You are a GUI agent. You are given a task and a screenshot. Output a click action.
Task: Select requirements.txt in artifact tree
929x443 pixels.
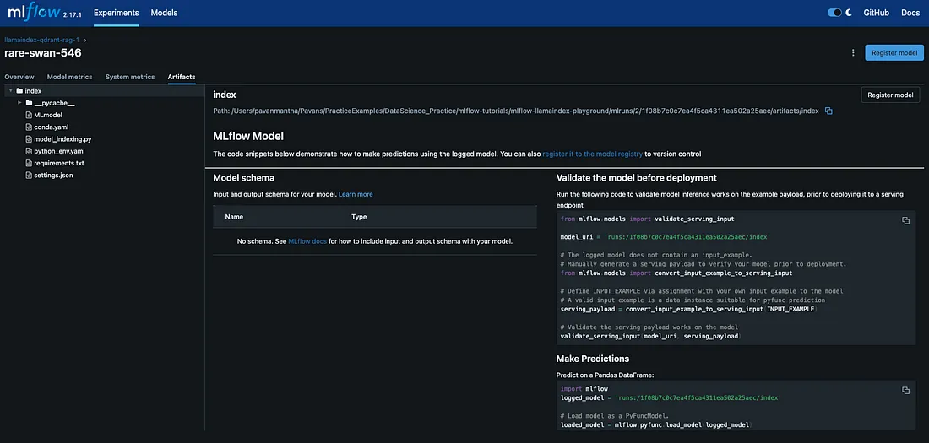click(58, 163)
